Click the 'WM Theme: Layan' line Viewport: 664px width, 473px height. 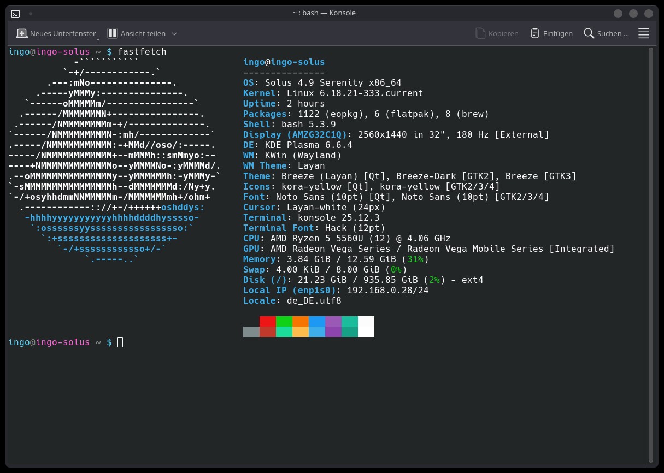point(284,165)
